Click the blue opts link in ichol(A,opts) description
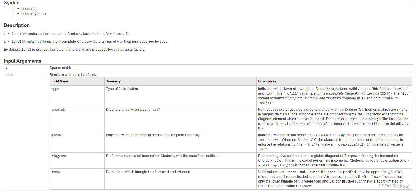Viewport: 416px width, 191px height. coord(31,42)
